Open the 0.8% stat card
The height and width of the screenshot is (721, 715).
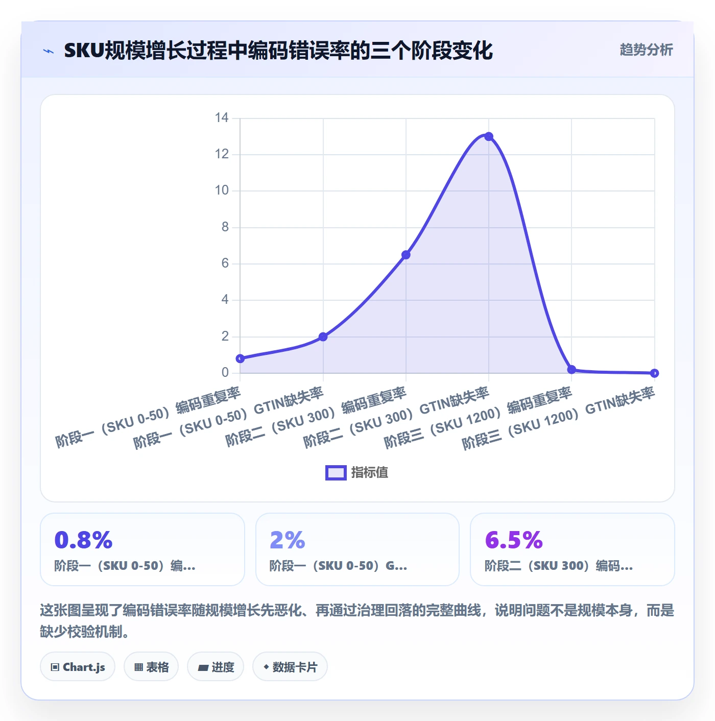pyautogui.click(x=142, y=549)
